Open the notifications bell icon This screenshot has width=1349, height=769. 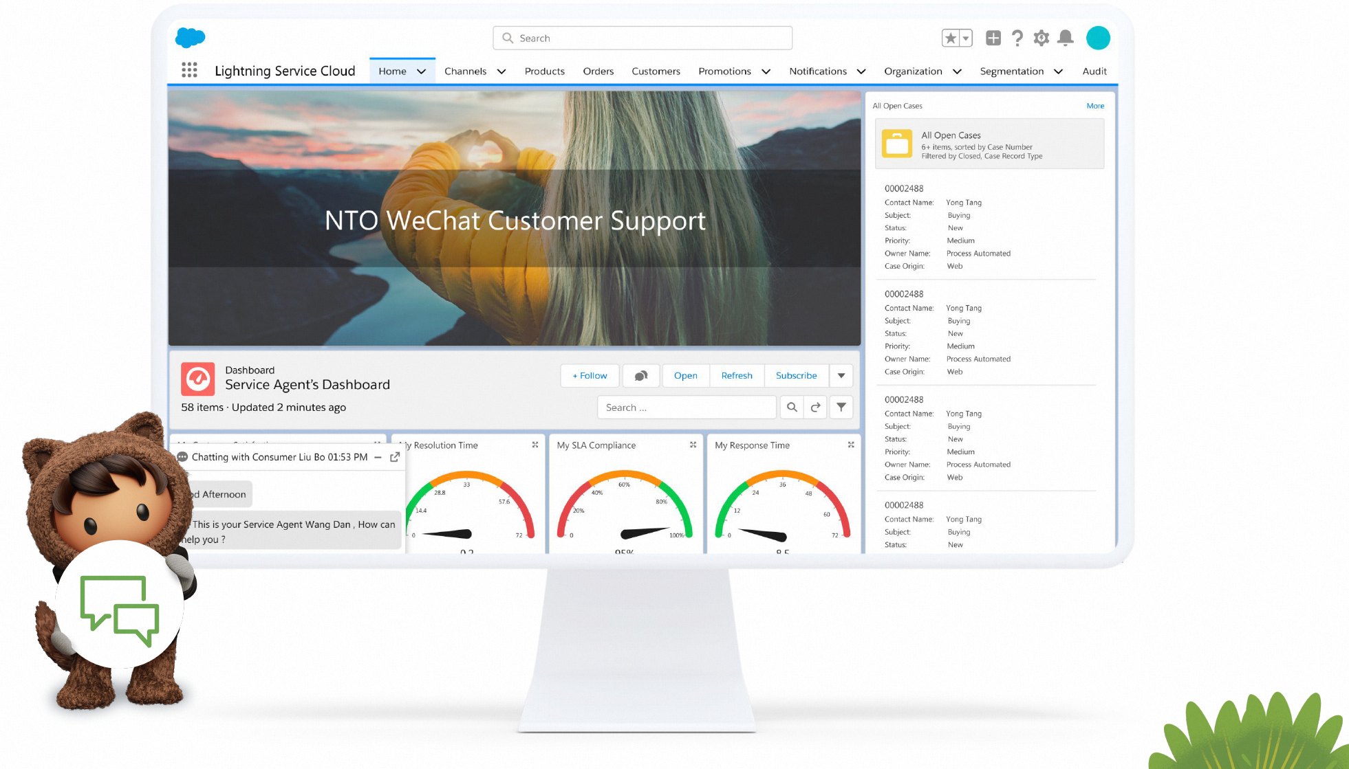[x=1065, y=38]
